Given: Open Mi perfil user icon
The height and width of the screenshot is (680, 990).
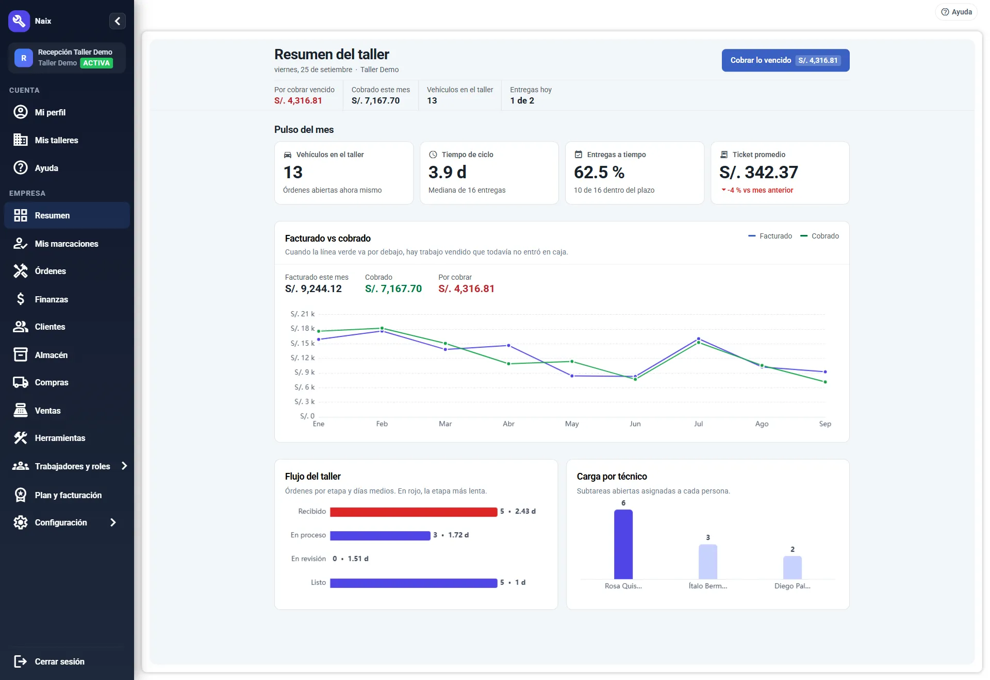Looking at the screenshot, I should click(x=21, y=112).
